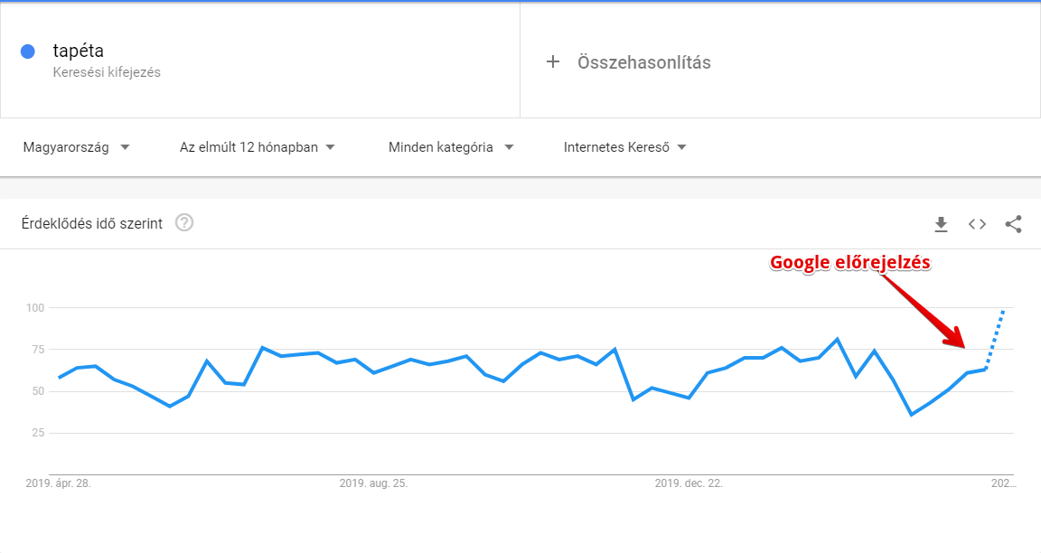The height and width of the screenshot is (553, 1041).
Task: Click the Magyarország dropdown arrow
Action: coord(125,147)
